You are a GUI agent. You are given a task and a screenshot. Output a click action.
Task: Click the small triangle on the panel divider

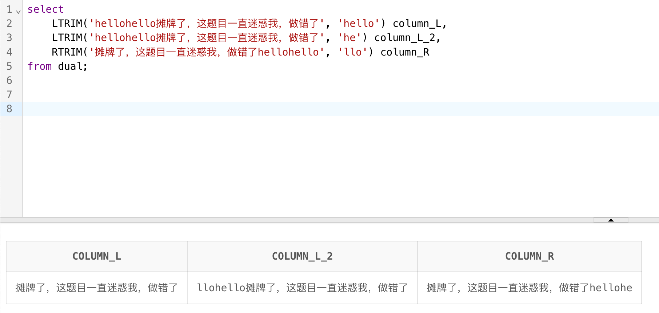tap(611, 220)
